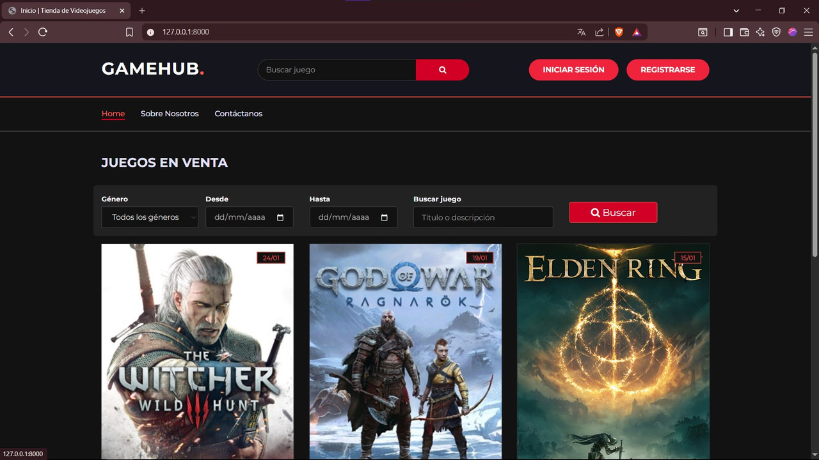Click the REGISTRARSE link
This screenshot has height=460, width=819.
[668, 70]
